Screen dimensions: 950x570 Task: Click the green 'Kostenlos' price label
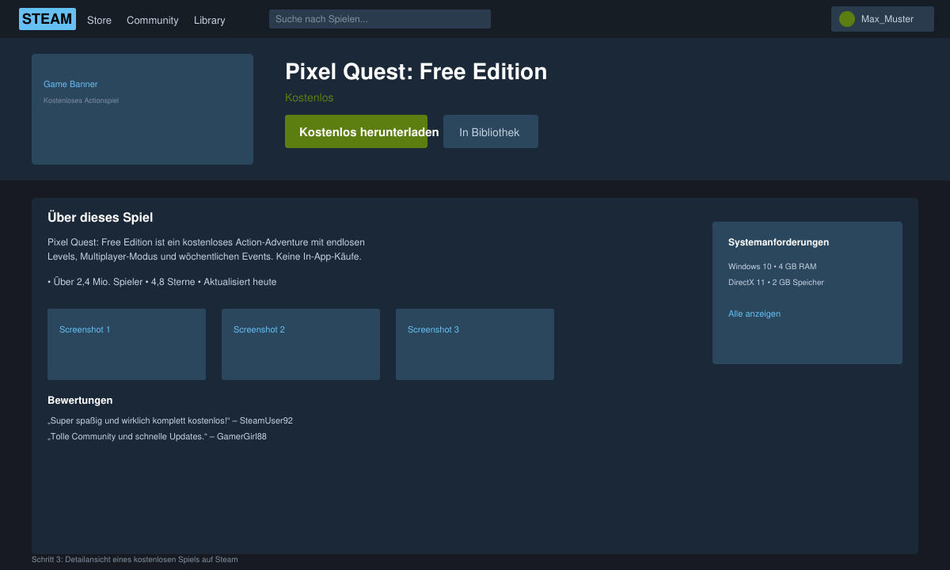click(310, 97)
